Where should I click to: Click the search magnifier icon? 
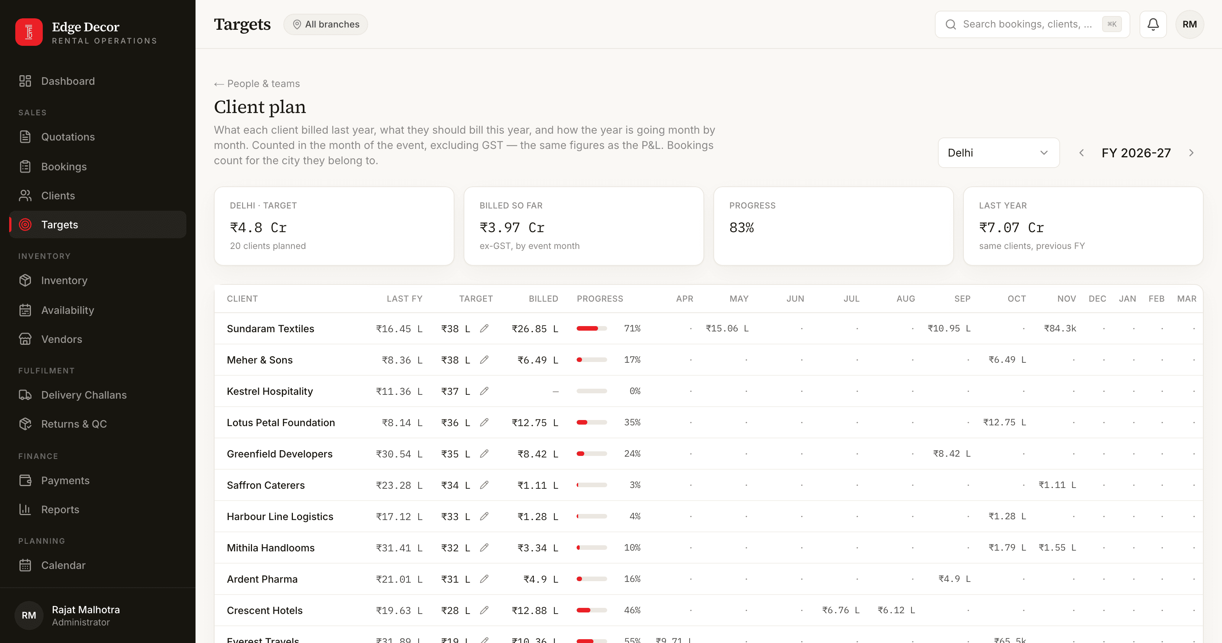click(950, 24)
